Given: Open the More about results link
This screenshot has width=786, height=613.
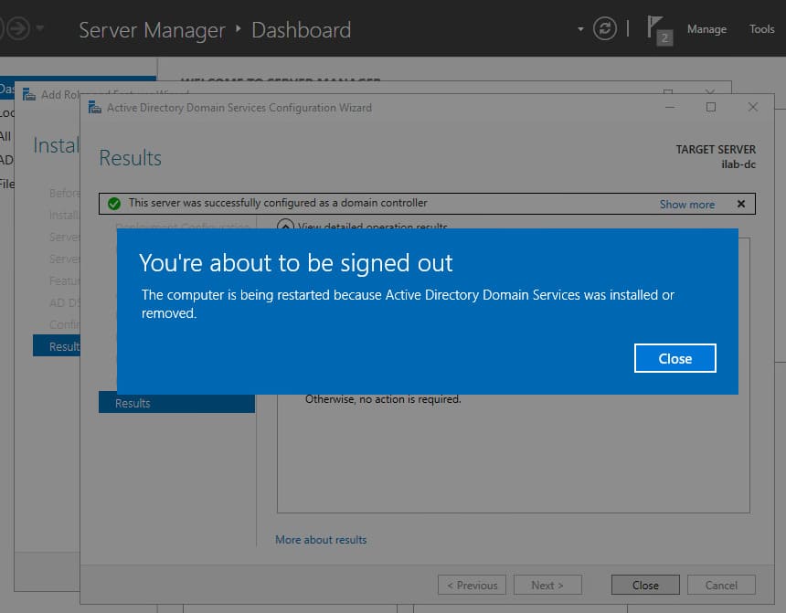Looking at the screenshot, I should coord(321,540).
